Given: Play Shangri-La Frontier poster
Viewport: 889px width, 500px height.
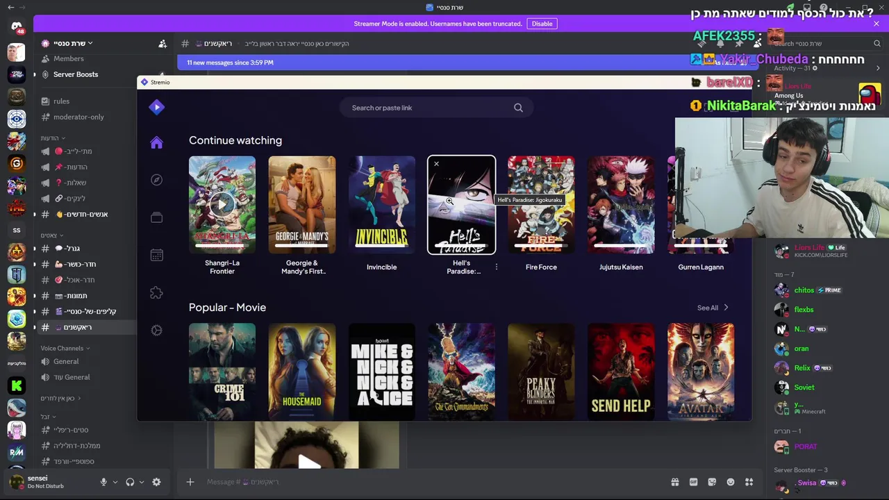Looking at the screenshot, I should pos(222,205).
